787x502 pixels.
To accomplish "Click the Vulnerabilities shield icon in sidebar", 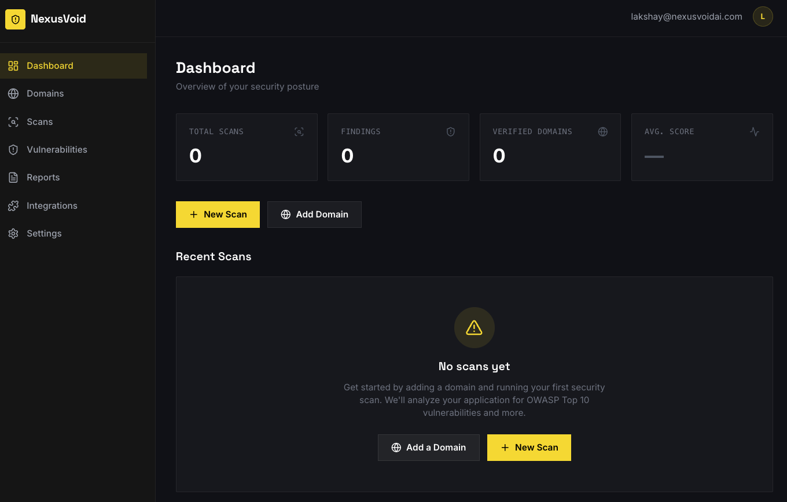I will pos(13,150).
